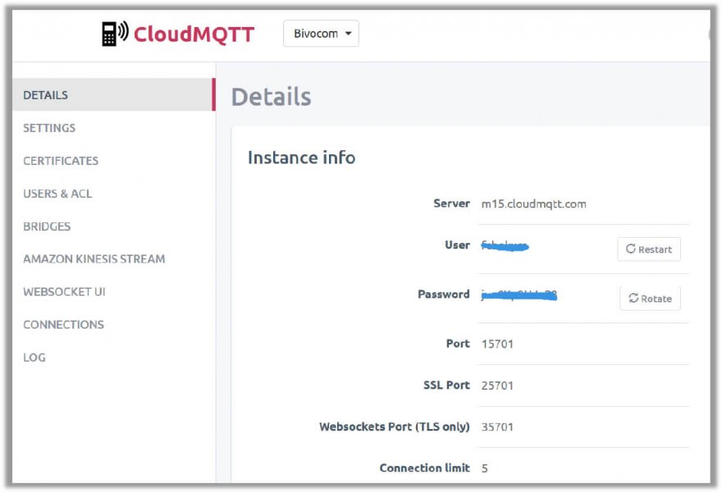
Task: Select the SSL Port value 25701
Action: click(497, 386)
